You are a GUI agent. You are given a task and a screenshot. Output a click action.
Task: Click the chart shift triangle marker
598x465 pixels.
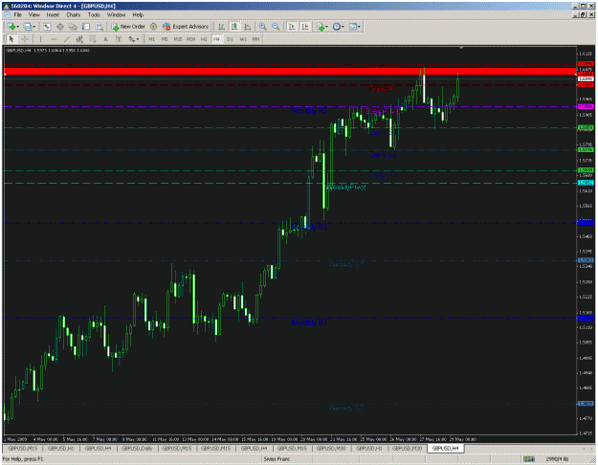coord(461,48)
